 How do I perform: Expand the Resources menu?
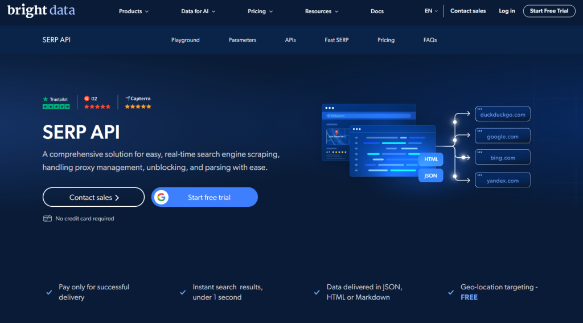(322, 11)
